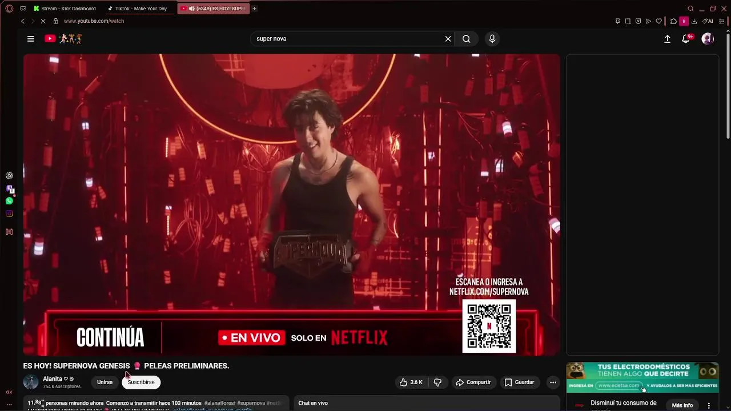Open the Opera AI assistant

pyautogui.click(x=708, y=21)
